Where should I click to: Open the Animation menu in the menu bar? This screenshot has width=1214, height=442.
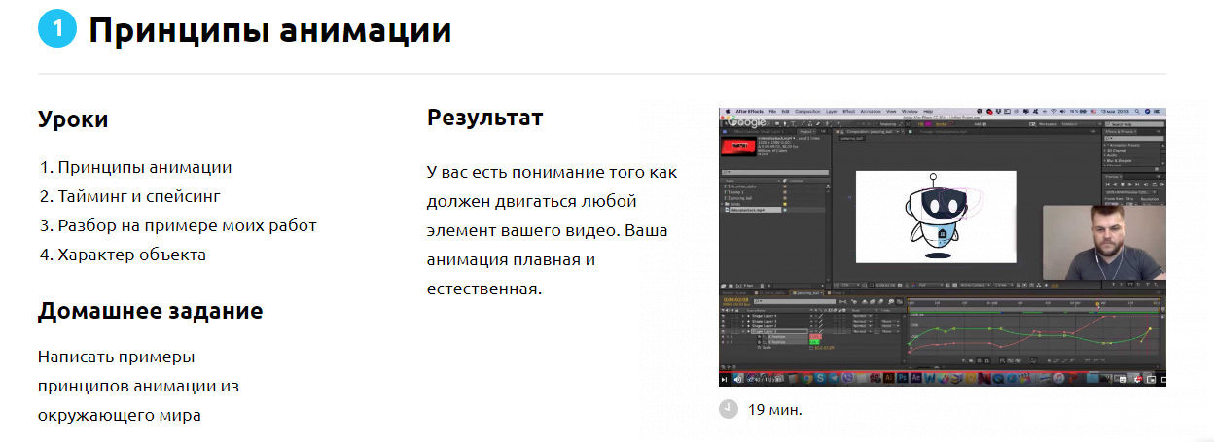[871, 112]
